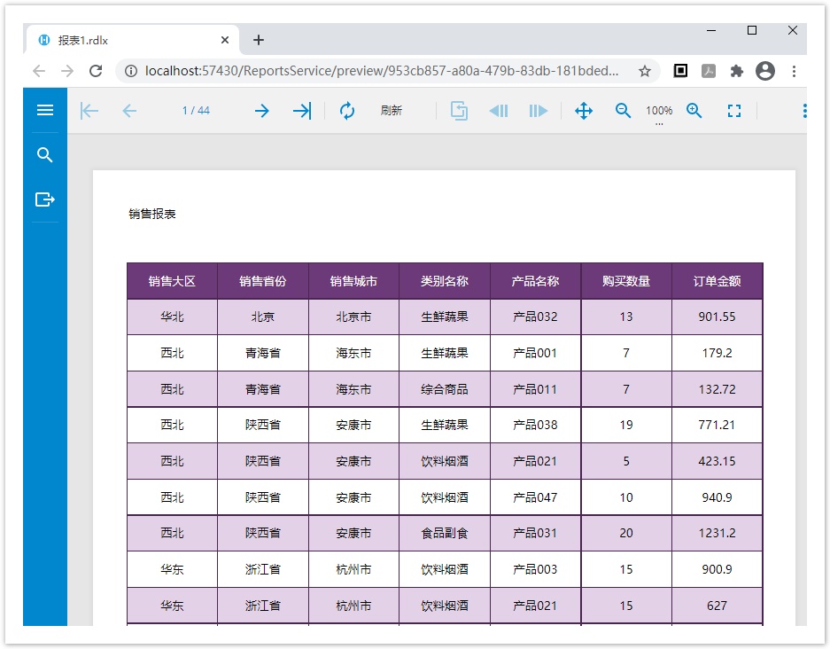This screenshot has width=830, height=649.
Task: Click the browser forward button
Action: 67,71
